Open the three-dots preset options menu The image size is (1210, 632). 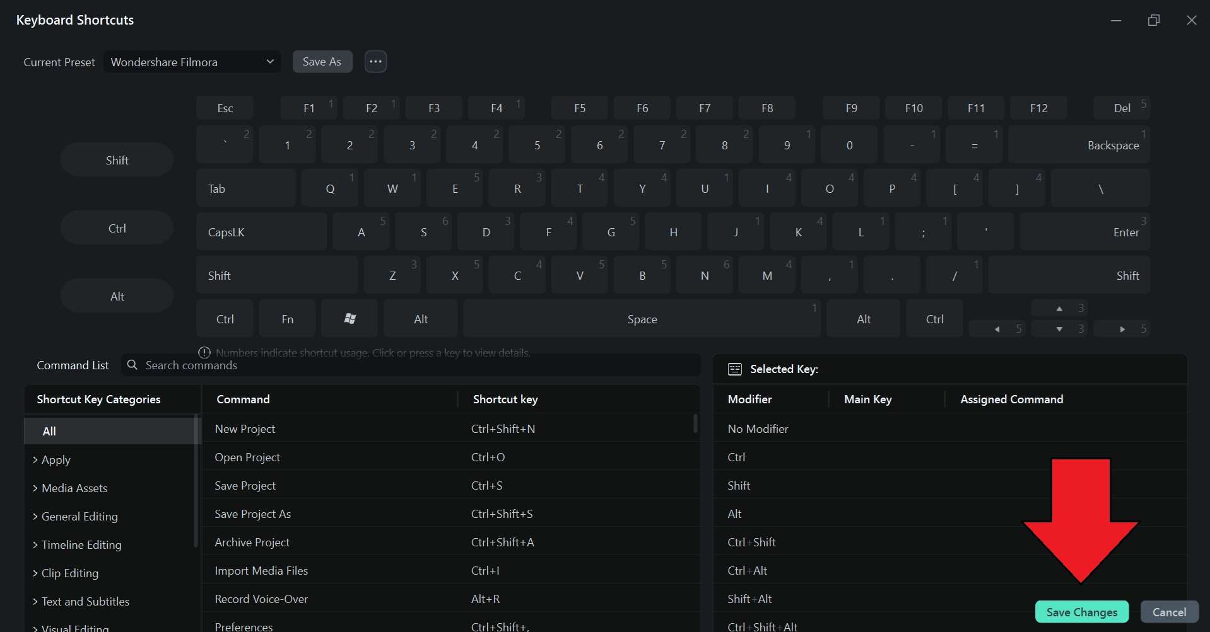click(x=375, y=62)
